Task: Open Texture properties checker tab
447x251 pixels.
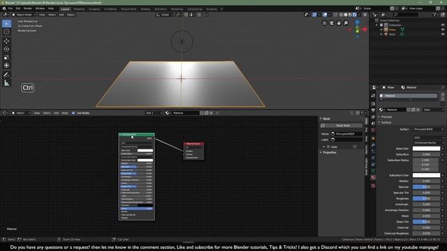Action: [373, 186]
